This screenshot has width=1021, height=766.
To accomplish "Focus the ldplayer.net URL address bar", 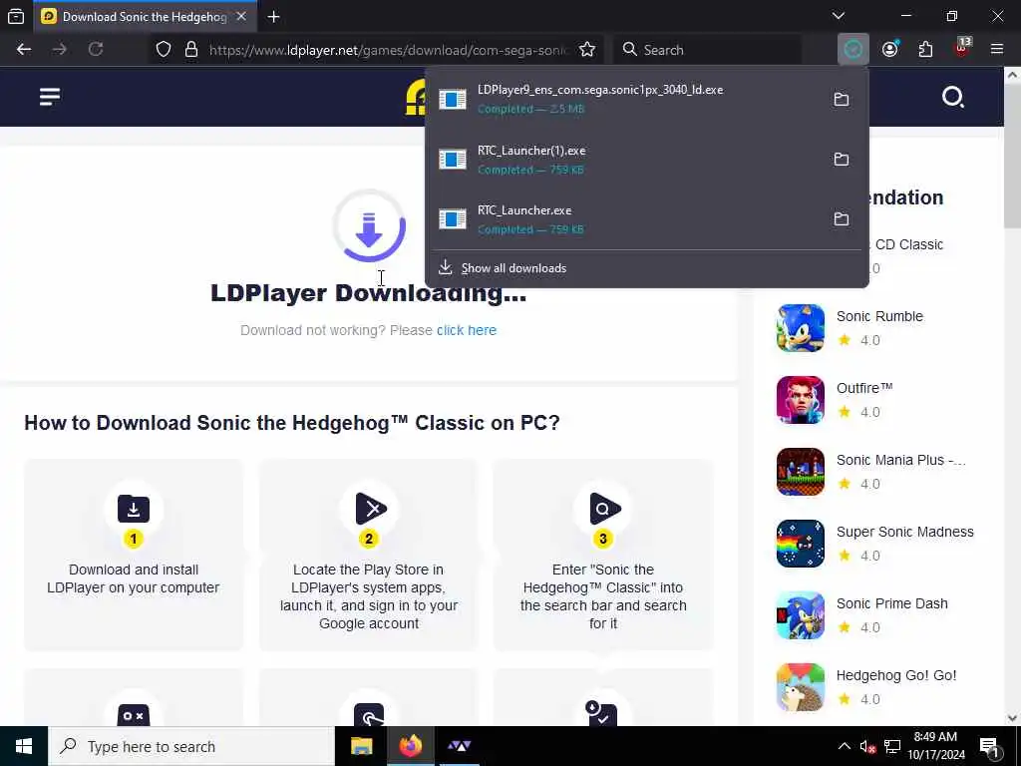I will point(390,50).
